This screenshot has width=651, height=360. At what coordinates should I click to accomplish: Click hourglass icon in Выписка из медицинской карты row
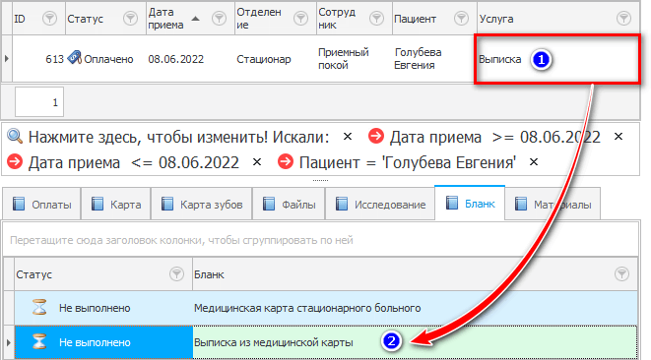point(39,341)
